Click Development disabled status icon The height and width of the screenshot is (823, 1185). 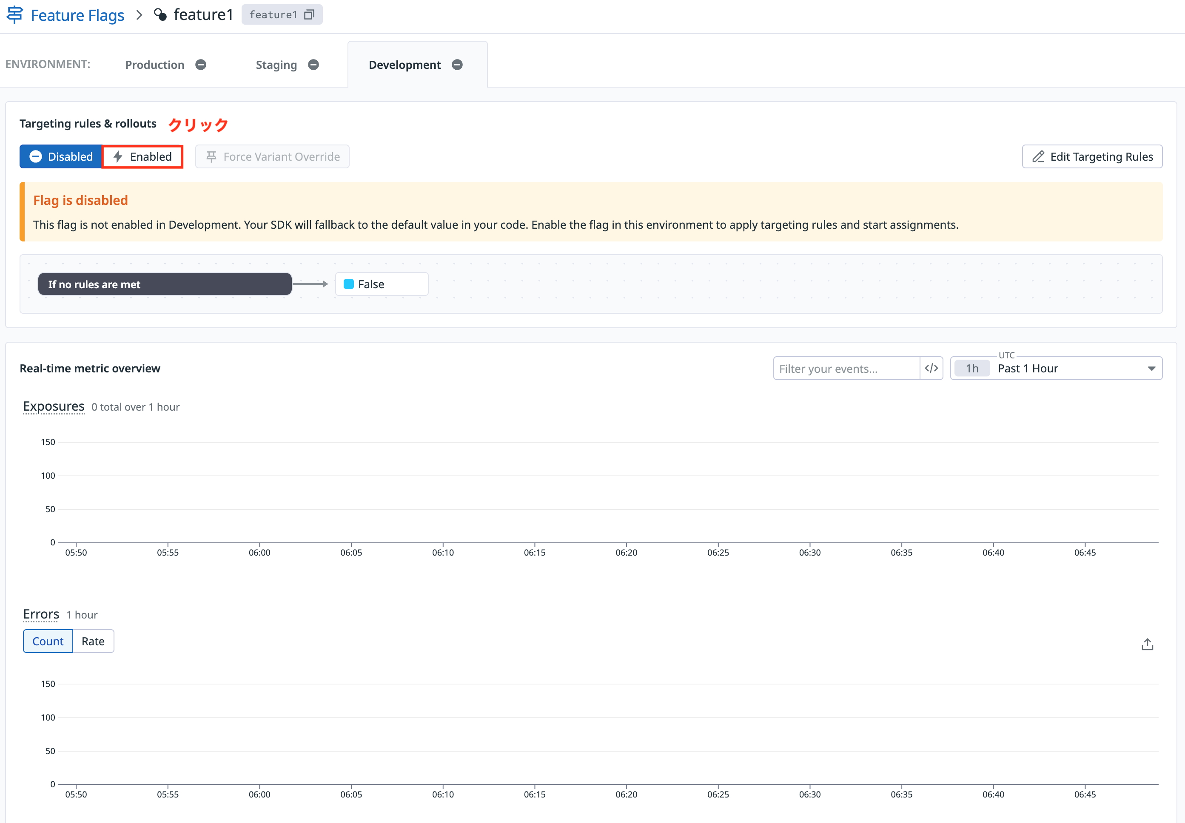(457, 65)
